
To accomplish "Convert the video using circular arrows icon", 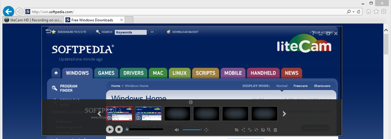I will click(x=256, y=130).
